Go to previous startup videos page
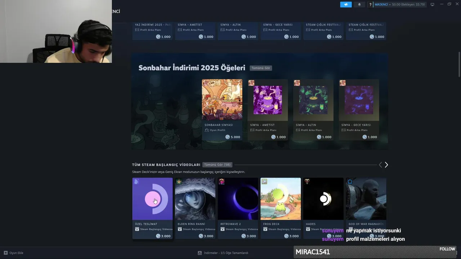 (380, 165)
